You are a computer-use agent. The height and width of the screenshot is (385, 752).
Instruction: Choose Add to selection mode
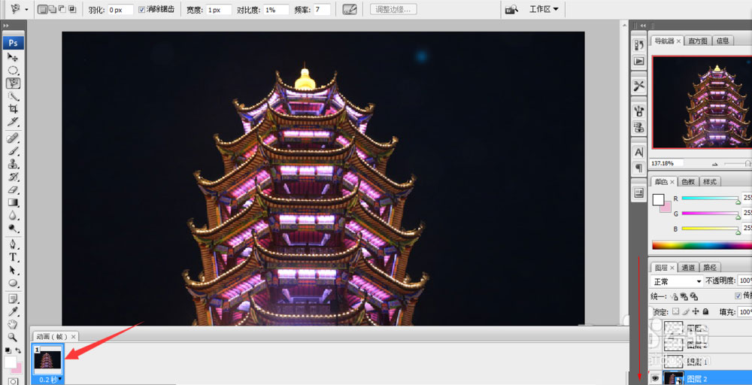click(x=53, y=9)
